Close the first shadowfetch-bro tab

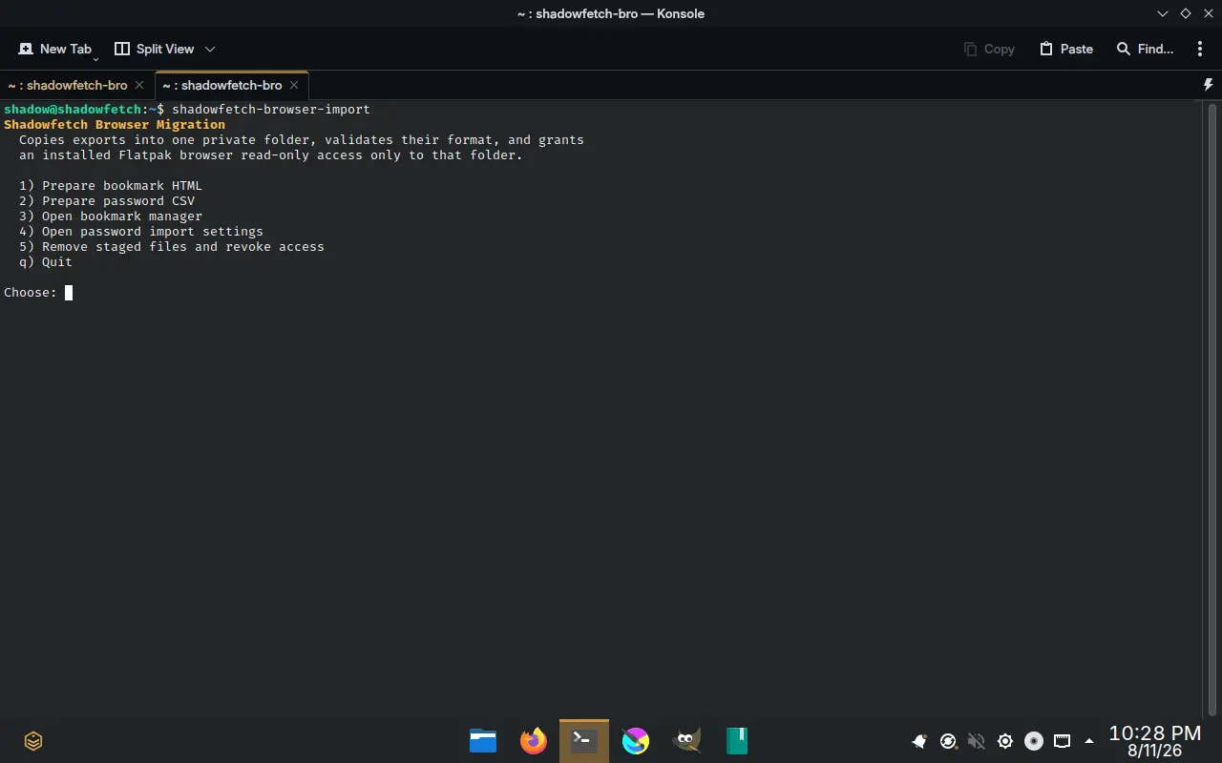(x=139, y=85)
